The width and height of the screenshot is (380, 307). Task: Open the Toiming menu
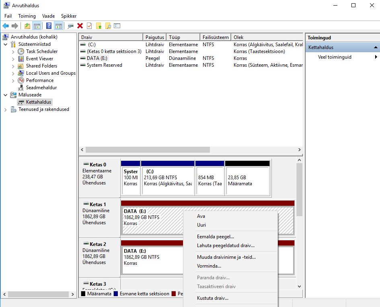27,16
